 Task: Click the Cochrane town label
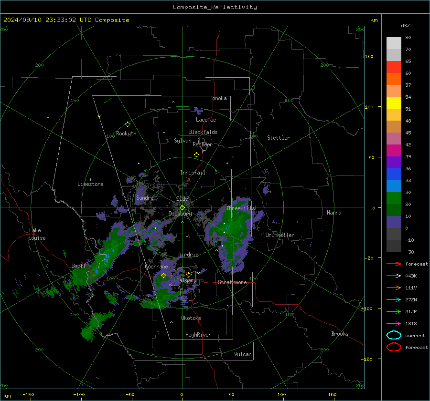tap(156, 267)
